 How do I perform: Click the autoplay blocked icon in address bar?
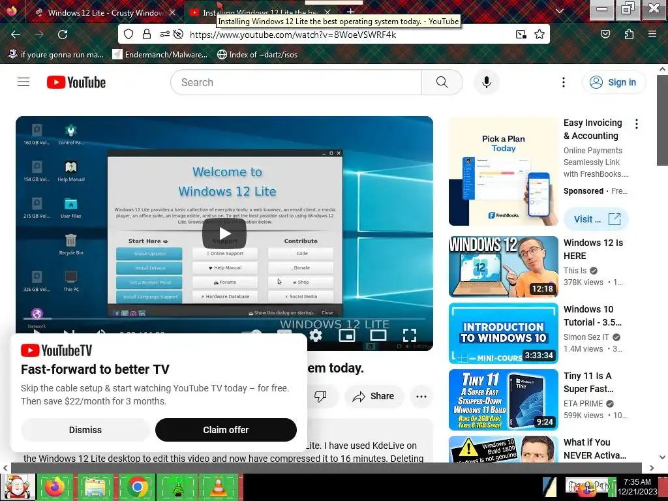[179, 34]
